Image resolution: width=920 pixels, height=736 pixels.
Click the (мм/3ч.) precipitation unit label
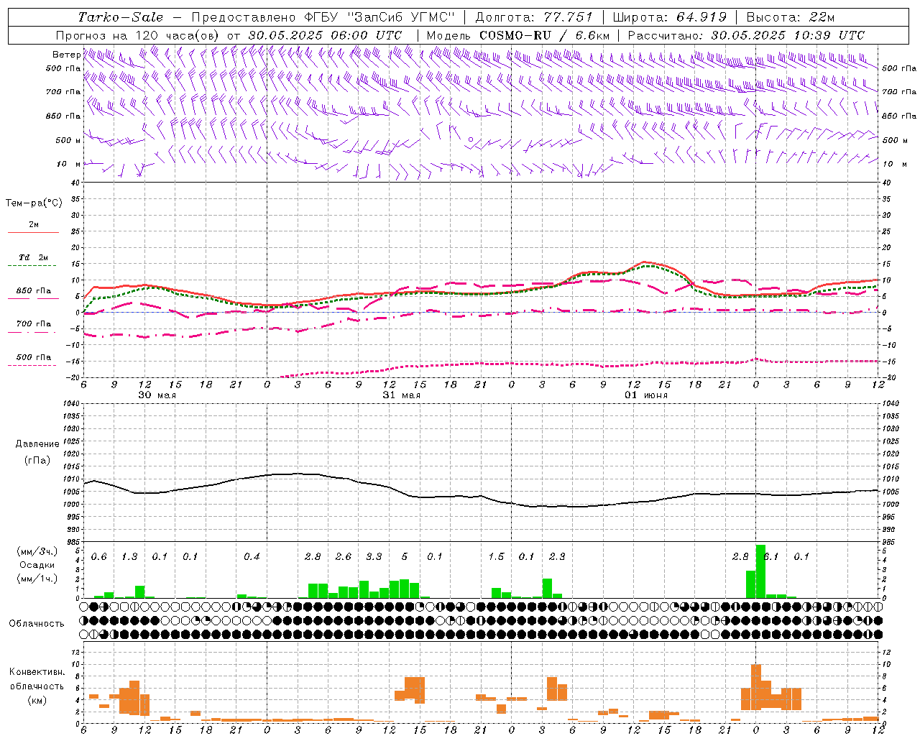[37, 551]
